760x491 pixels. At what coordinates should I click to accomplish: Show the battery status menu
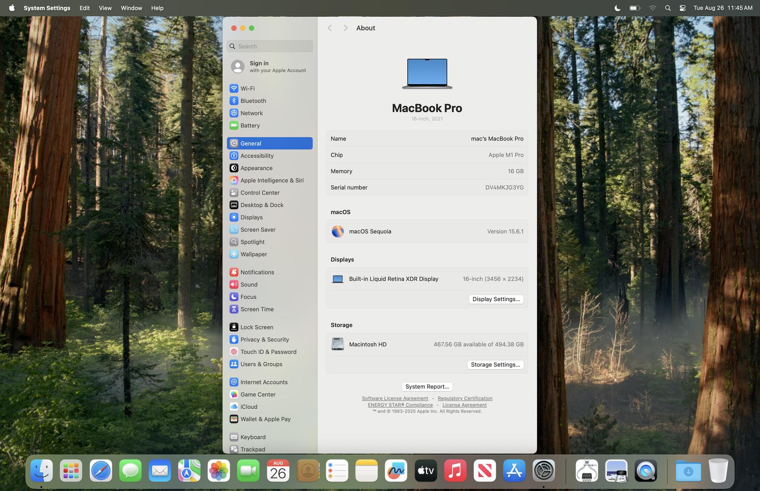[x=635, y=8]
